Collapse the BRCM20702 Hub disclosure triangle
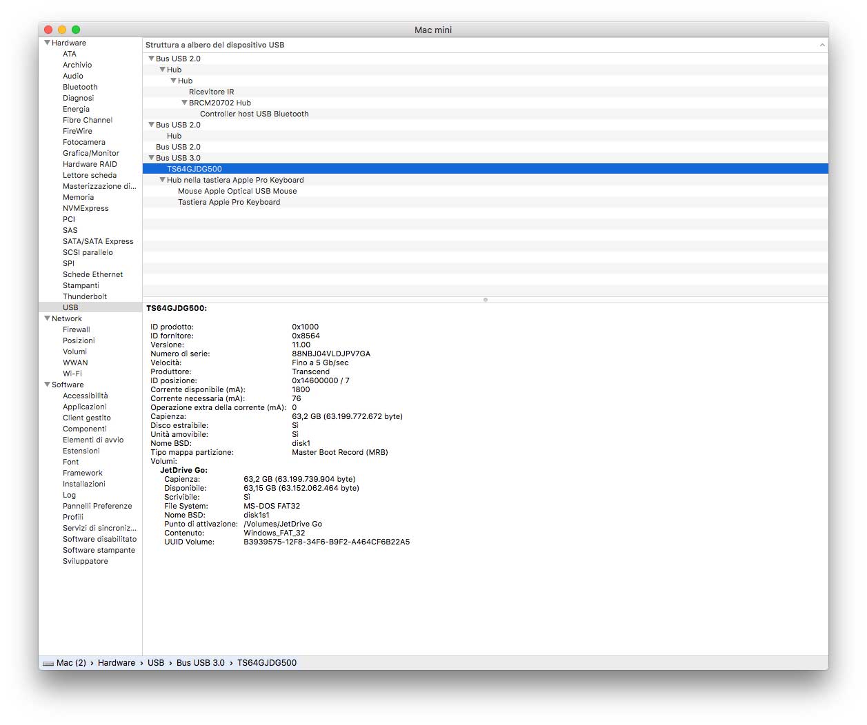This screenshot has height=725, width=867. click(x=184, y=103)
